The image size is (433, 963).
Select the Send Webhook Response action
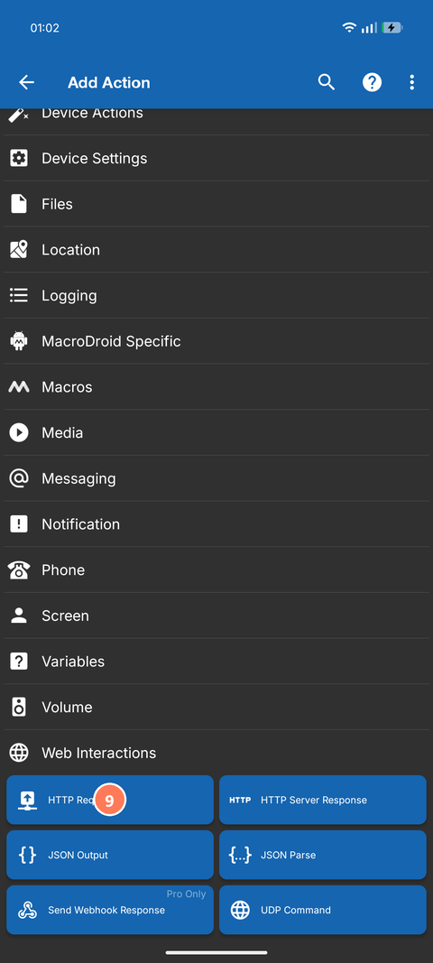110,910
